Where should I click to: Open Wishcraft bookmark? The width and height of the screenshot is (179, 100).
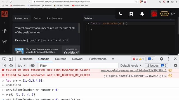47,6
